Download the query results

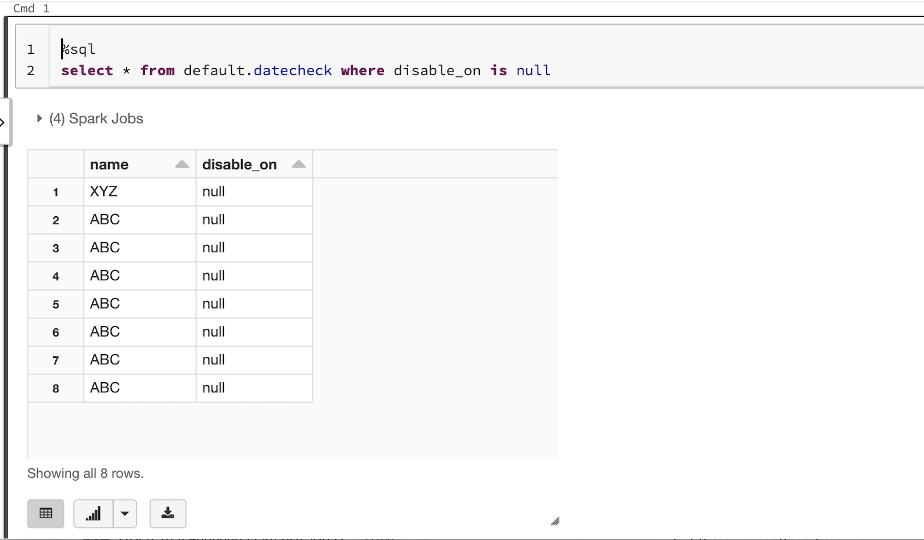point(168,514)
